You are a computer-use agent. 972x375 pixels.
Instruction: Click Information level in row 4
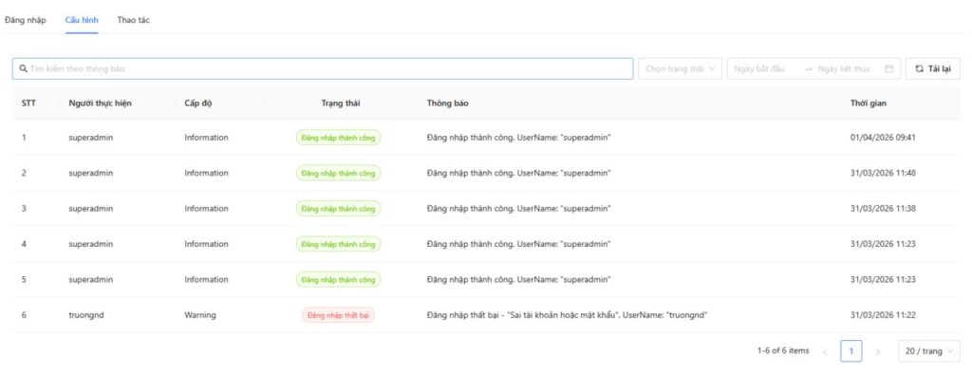tap(206, 244)
